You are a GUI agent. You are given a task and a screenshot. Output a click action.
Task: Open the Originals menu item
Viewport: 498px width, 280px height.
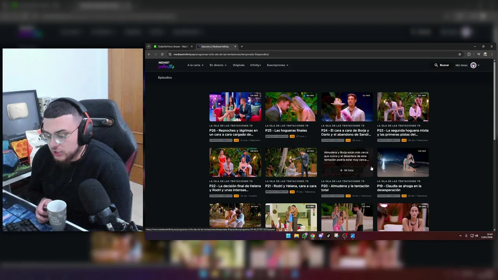tap(238, 65)
